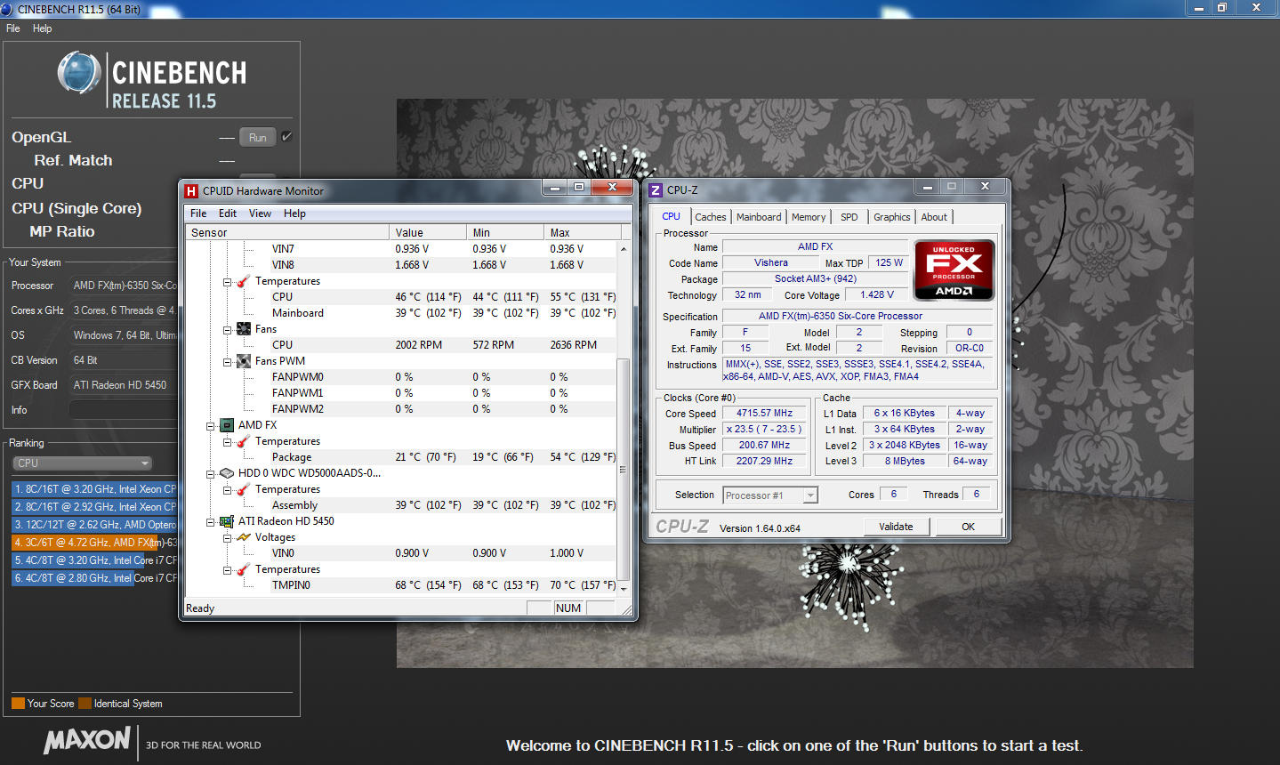
Task: Collapse the Fans PWM tree node
Action: [x=228, y=362]
